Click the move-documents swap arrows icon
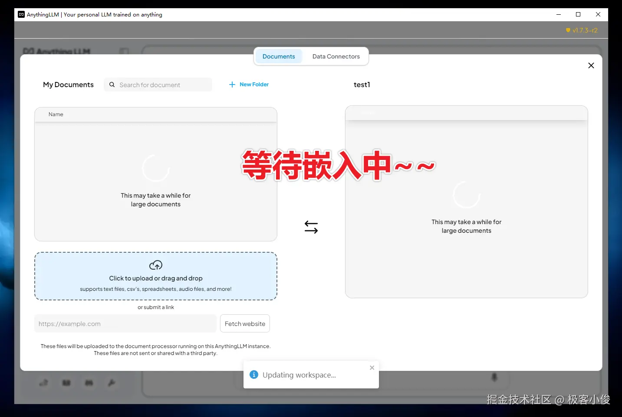The image size is (622, 417). click(x=311, y=227)
